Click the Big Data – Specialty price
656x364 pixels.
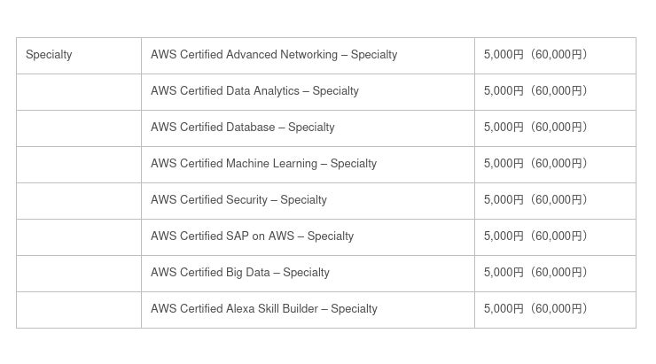pyautogui.click(x=535, y=273)
